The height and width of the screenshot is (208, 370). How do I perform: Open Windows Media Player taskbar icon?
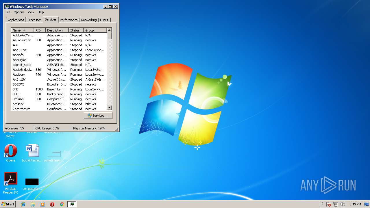coord(42,204)
